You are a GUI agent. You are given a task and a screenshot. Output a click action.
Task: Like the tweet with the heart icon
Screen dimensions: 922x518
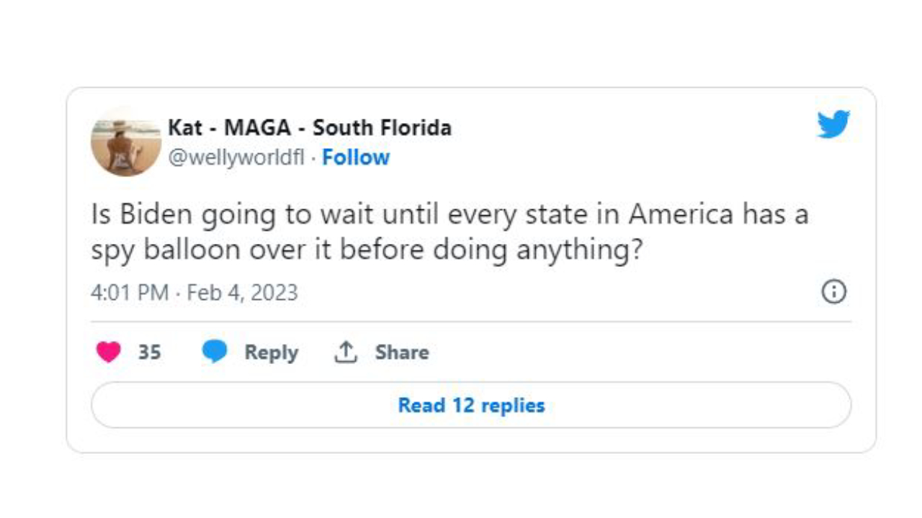109,352
